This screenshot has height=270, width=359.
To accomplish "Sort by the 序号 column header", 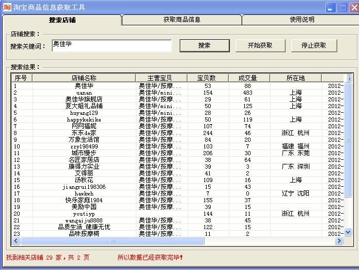I will [22, 78].
